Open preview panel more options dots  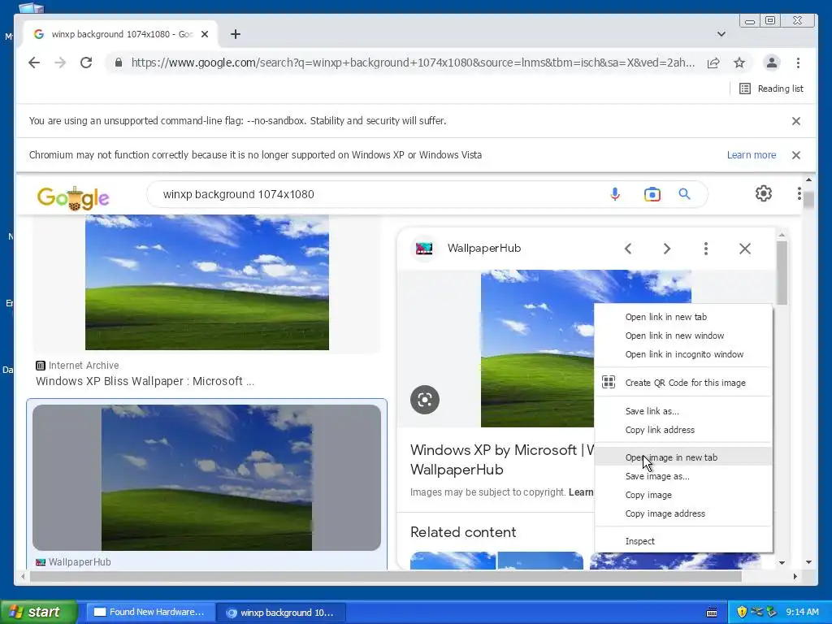coord(706,249)
